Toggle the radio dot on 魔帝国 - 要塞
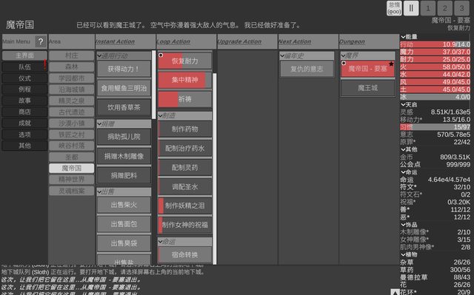 [344, 63]
